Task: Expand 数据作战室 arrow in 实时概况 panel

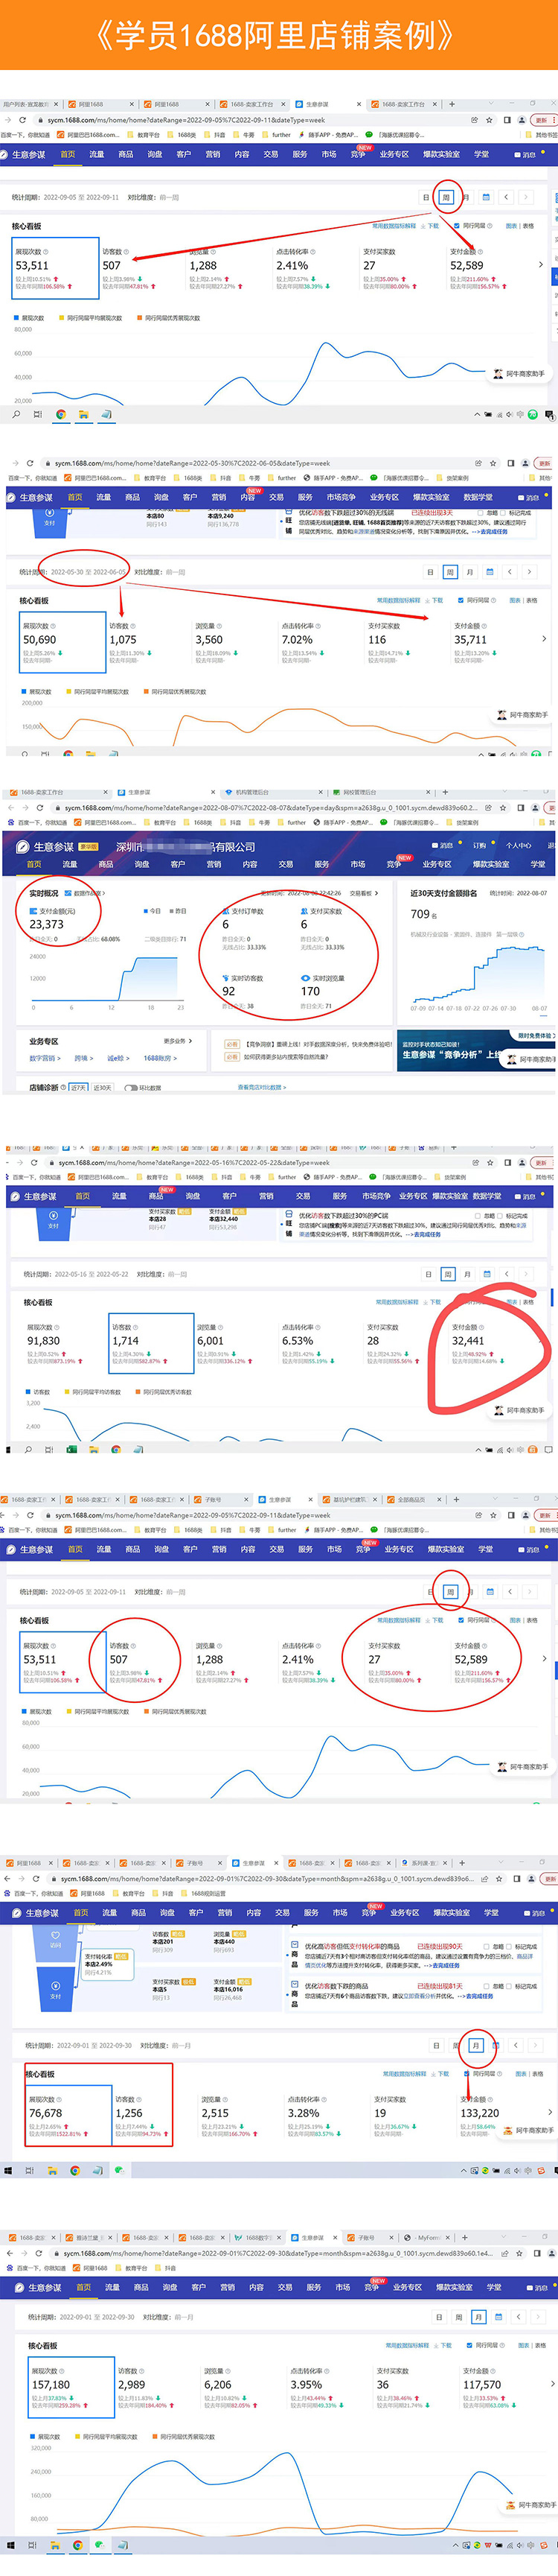Action: click(104, 893)
